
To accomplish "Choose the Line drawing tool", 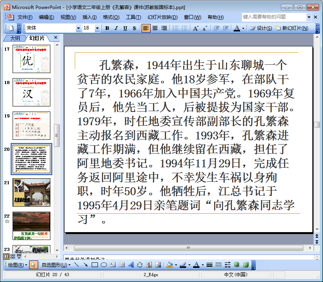I will (77, 265).
